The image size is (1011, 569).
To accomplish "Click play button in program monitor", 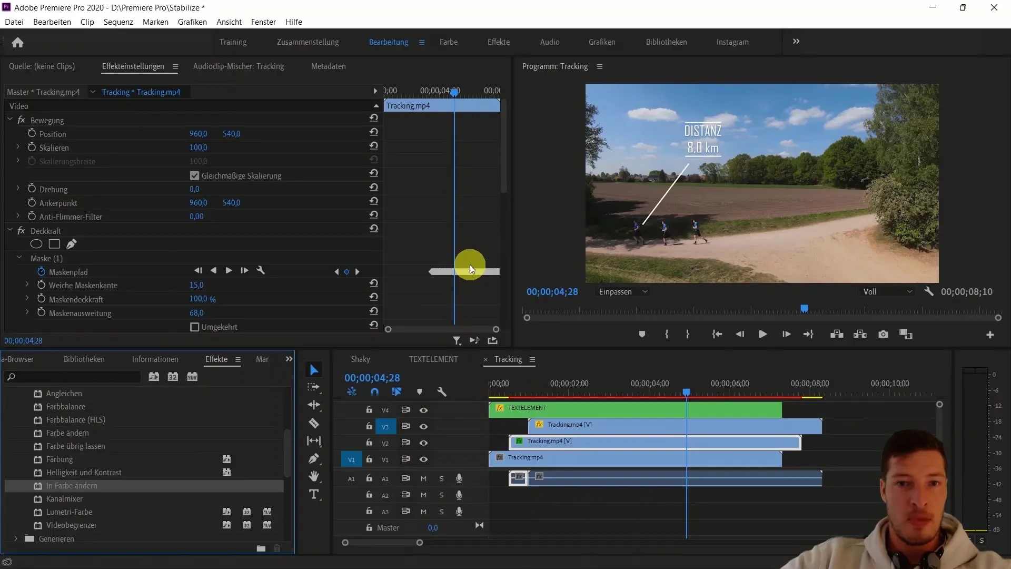I will click(763, 334).
